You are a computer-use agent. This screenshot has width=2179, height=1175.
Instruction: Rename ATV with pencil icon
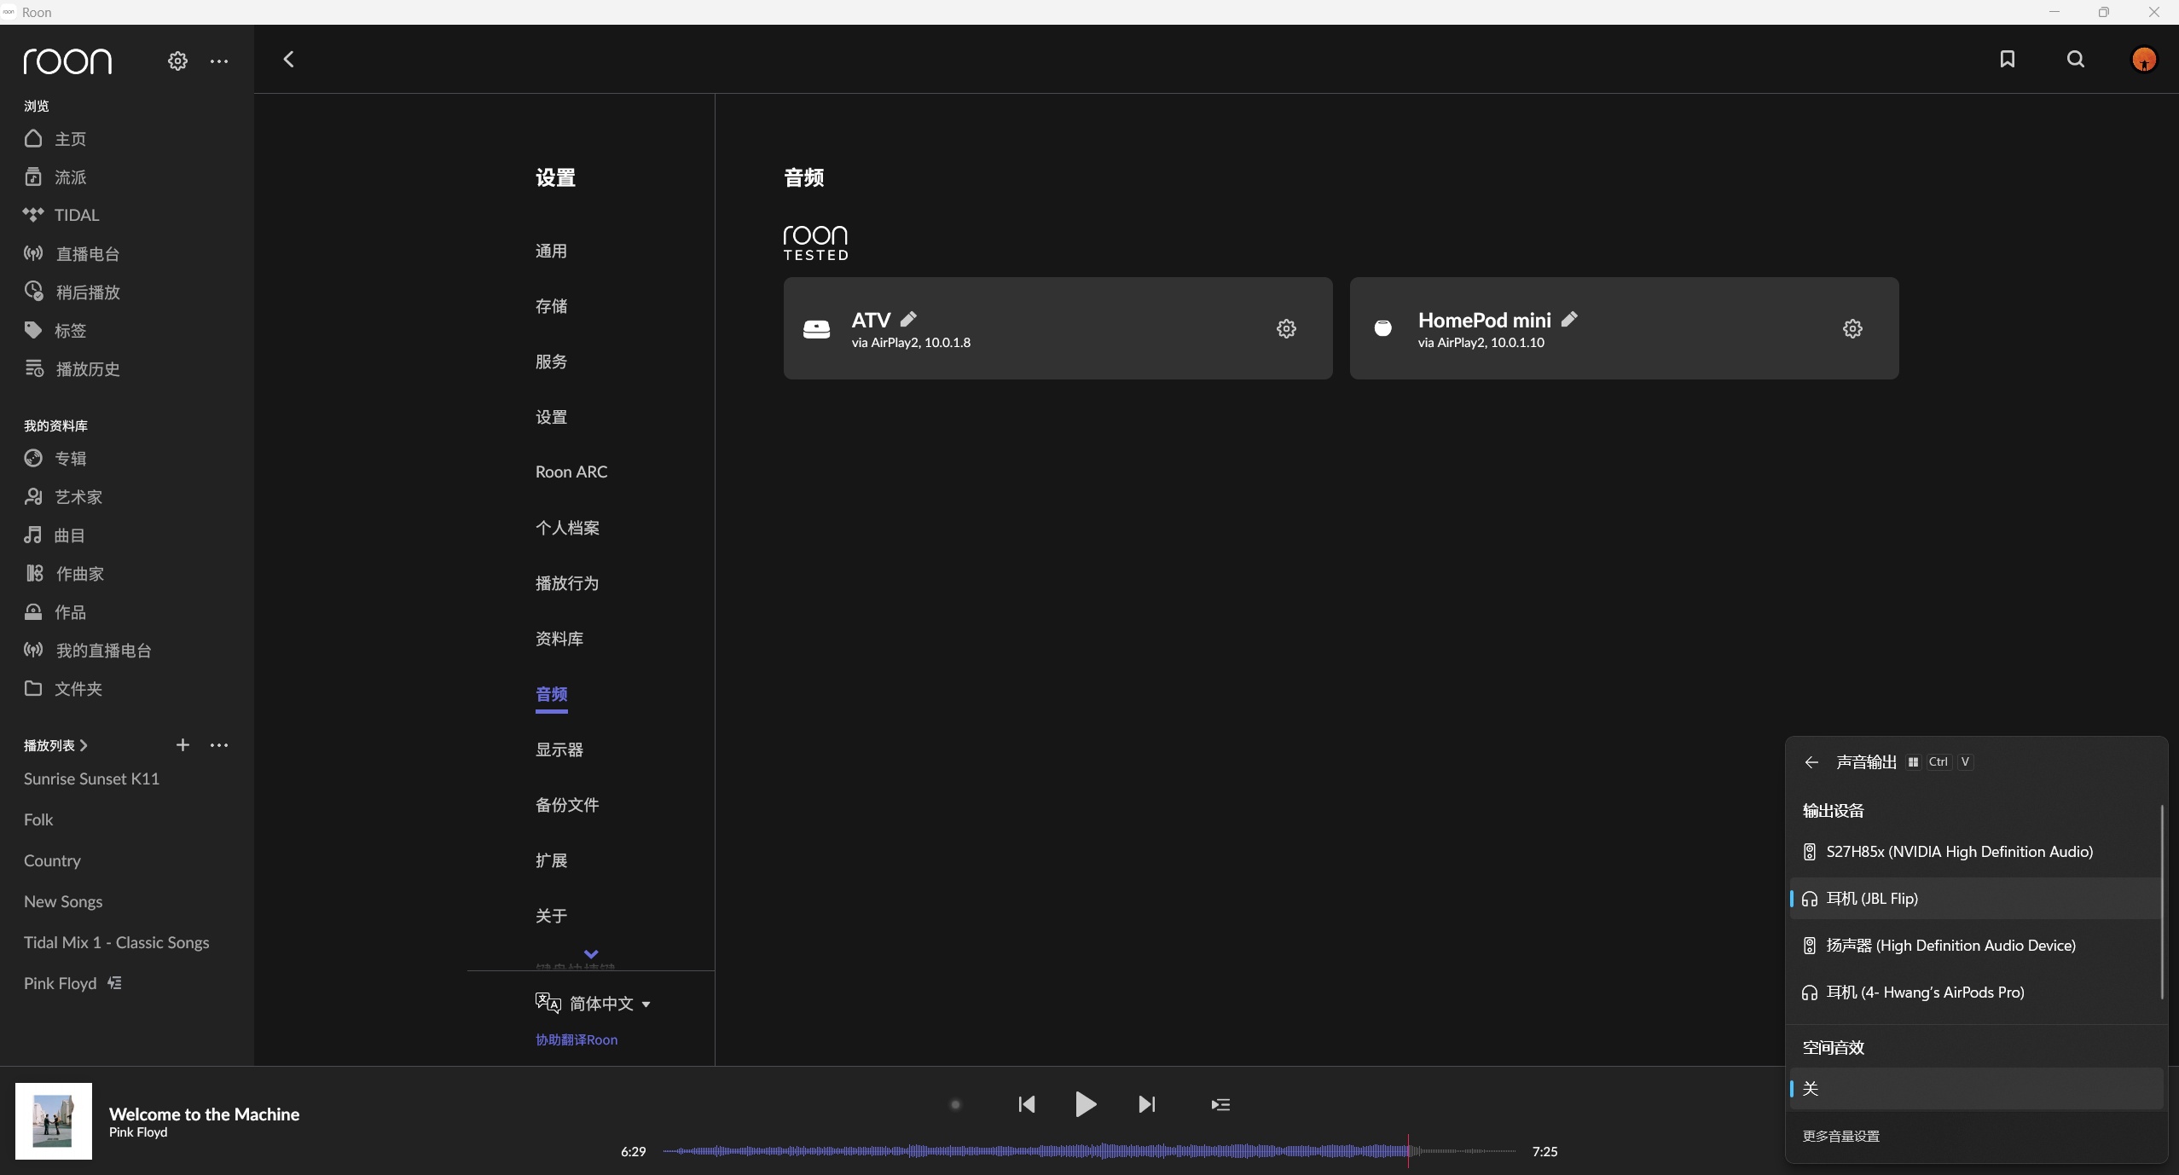[908, 319]
